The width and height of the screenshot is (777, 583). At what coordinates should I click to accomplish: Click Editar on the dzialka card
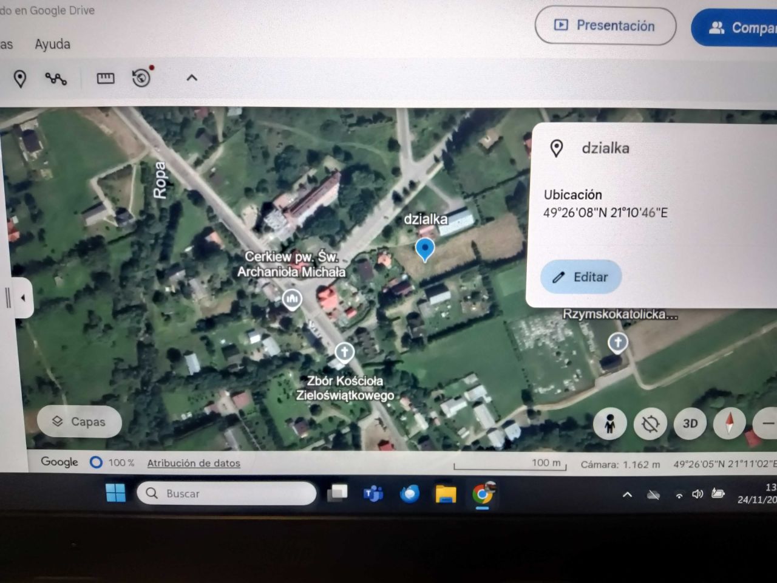click(x=580, y=277)
